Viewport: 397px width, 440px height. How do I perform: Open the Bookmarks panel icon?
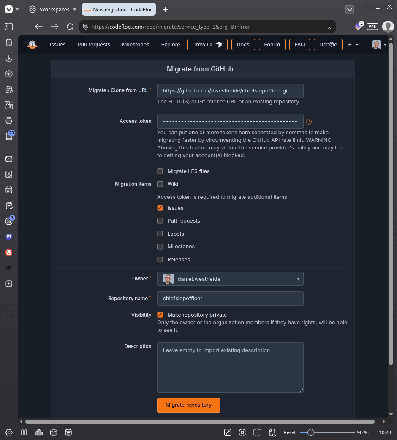pyautogui.click(x=9, y=43)
